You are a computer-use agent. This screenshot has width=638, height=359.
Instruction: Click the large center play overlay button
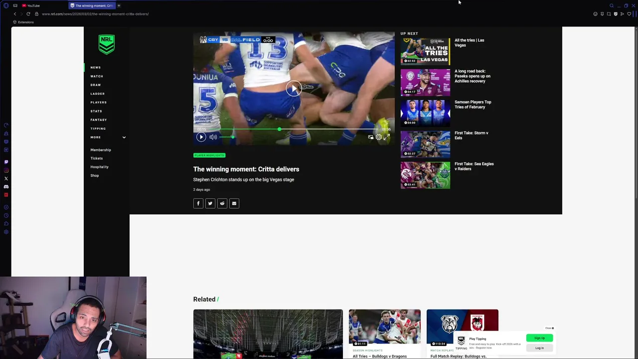(x=294, y=88)
